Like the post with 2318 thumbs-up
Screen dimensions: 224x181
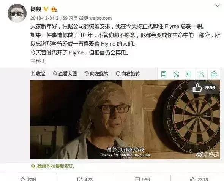[x=199, y=179]
